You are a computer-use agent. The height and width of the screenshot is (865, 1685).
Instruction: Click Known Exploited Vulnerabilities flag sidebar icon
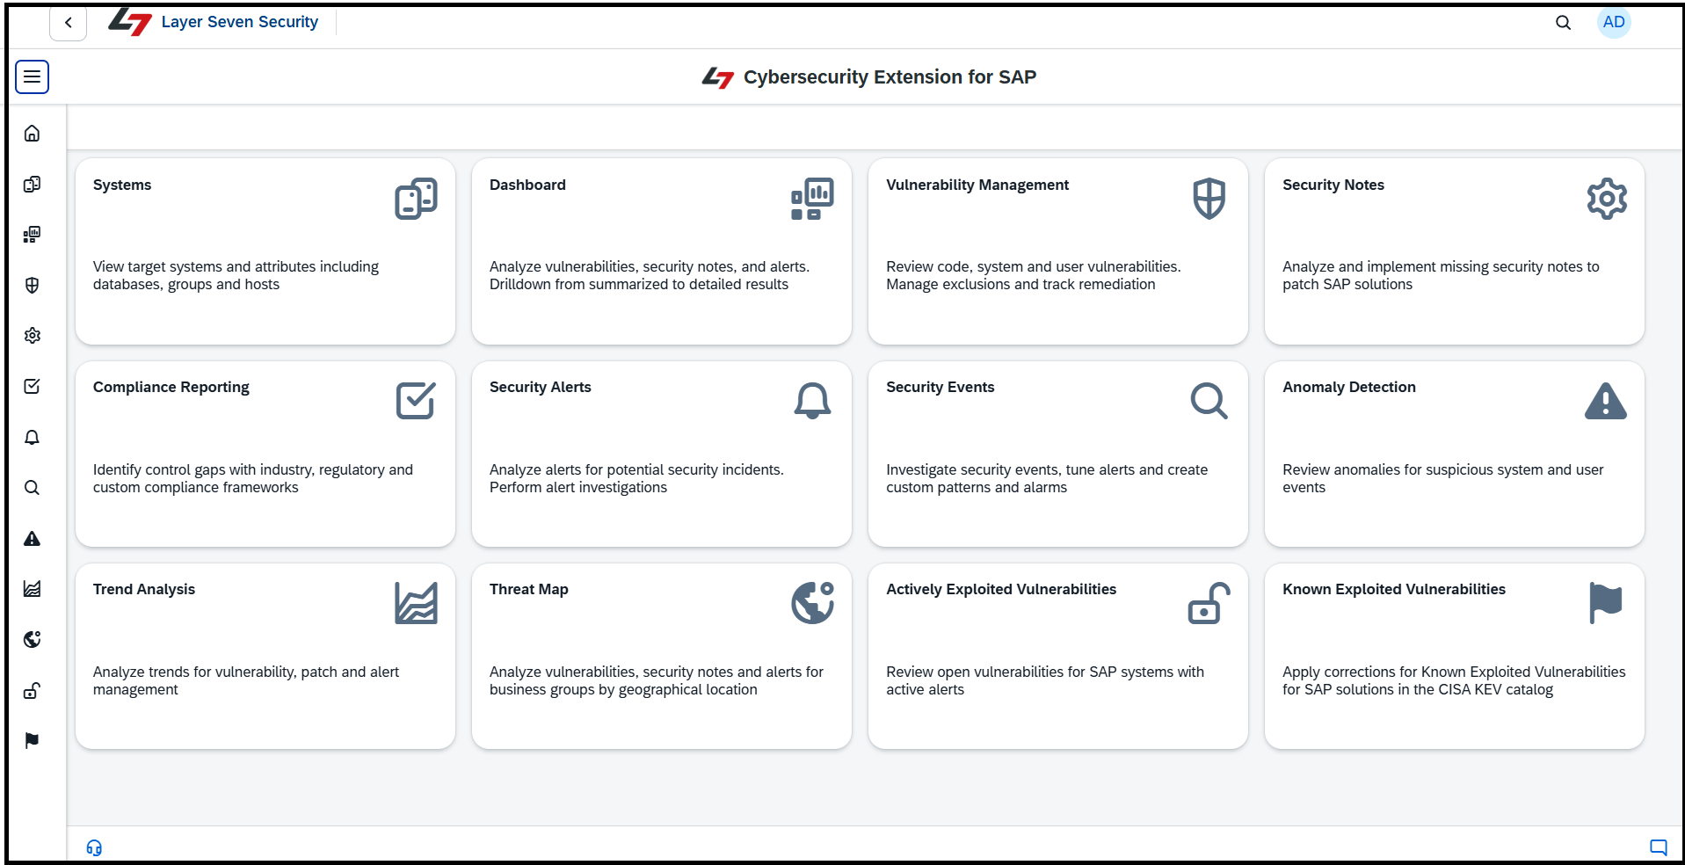[x=32, y=741]
